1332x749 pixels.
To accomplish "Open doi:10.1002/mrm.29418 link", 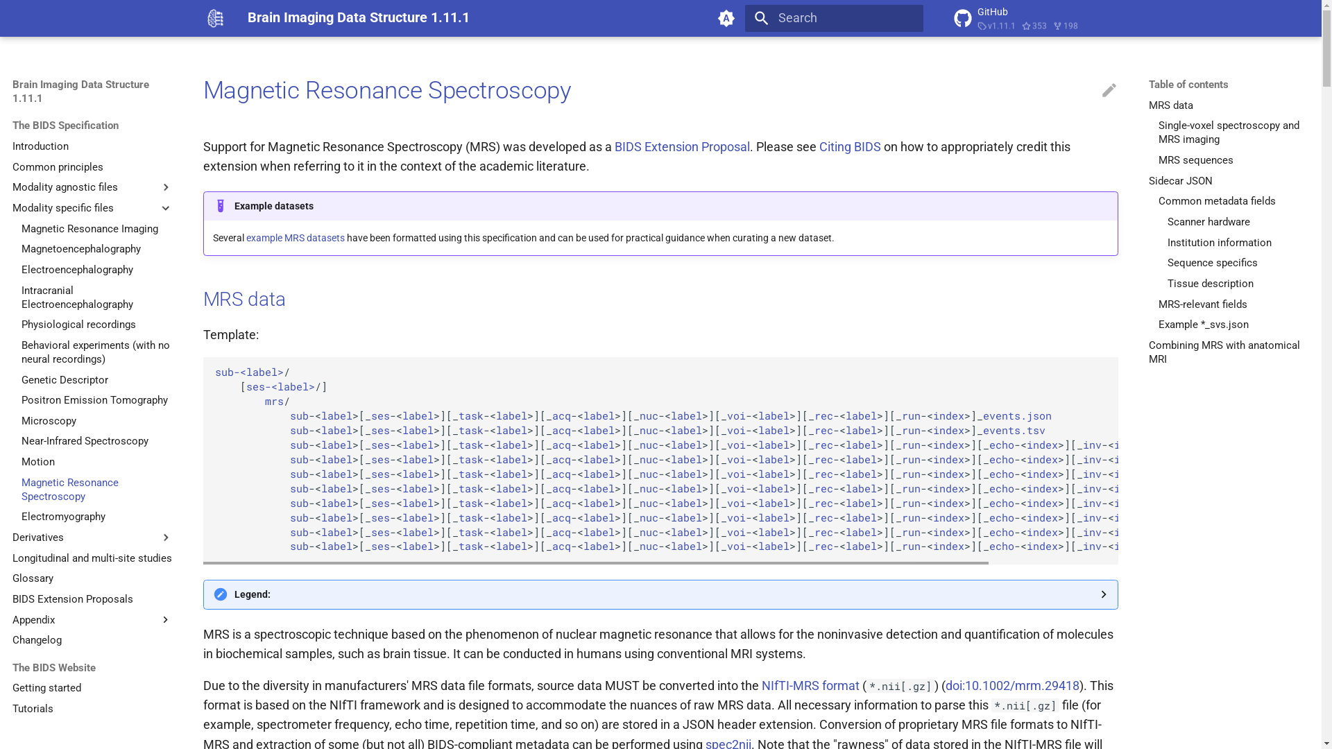I will (x=1012, y=686).
